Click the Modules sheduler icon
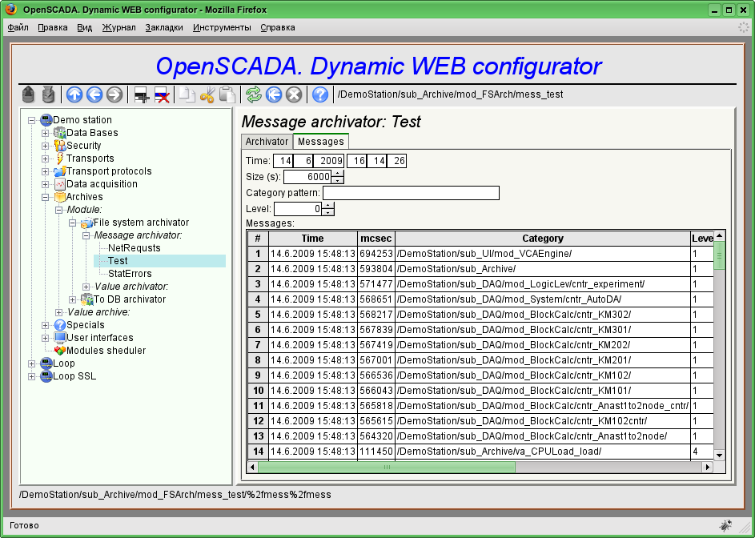755x538 pixels. point(60,351)
